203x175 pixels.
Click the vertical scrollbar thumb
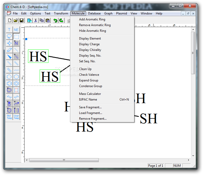[x=193, y=53]
